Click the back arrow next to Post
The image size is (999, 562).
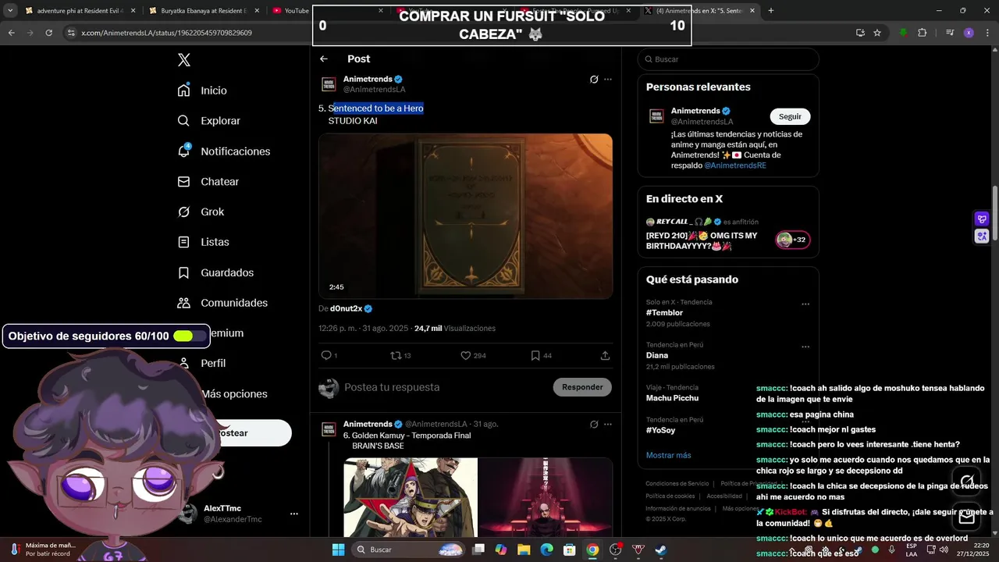pyautogui.click(x=324, y=59)
